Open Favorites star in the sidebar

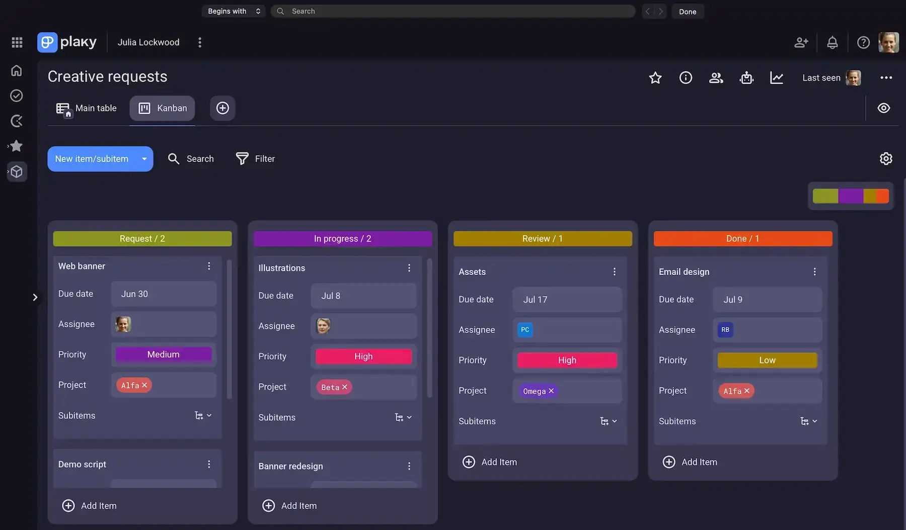coord(17,146)
